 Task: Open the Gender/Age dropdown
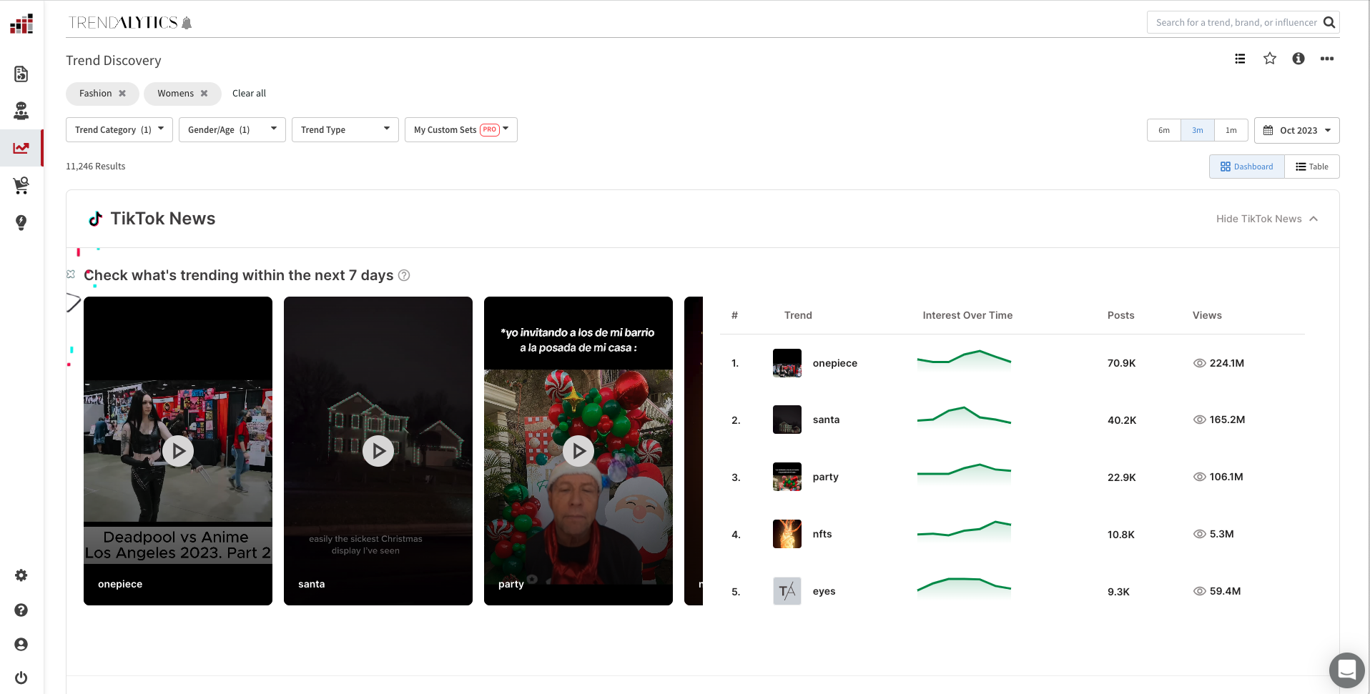coord(232,129)
